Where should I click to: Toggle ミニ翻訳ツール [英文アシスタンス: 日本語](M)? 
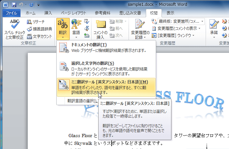[x=106, y=87]
